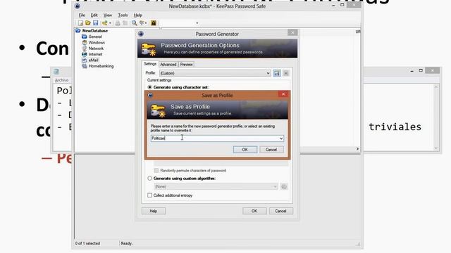Click the "Ready." status bar text
Image resolution: width=451 pixels, height=253 pixels.
tap(127, 243)
